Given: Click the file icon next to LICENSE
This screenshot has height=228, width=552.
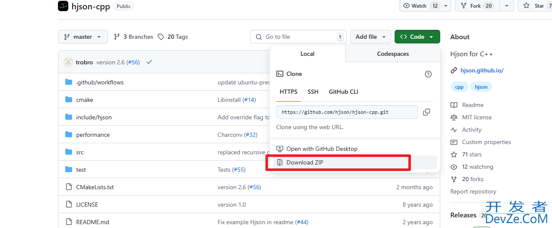Looking at the screenshot, I should [69, 205].
